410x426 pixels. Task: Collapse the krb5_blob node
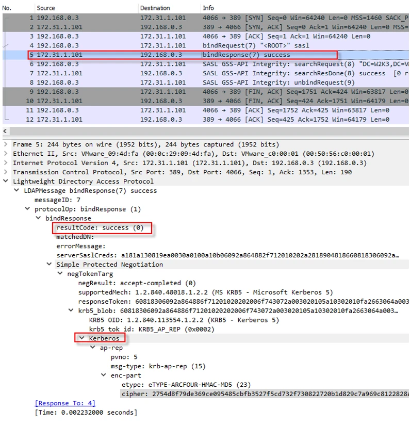(71, 311)
